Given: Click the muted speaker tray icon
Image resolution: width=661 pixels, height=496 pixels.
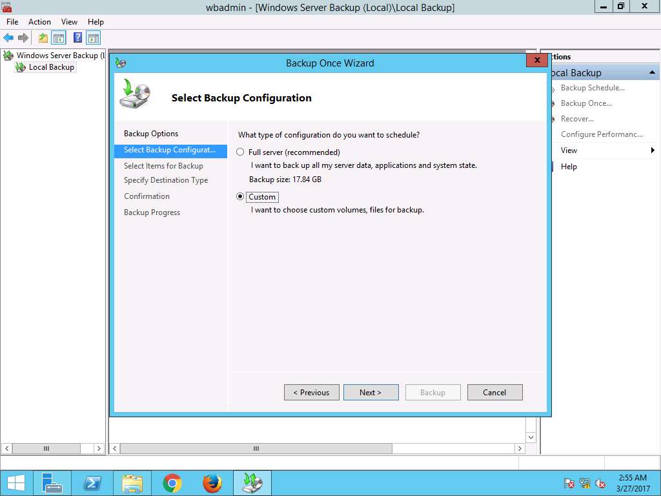Looking at the screenshot, I should [x=600, y=483].
